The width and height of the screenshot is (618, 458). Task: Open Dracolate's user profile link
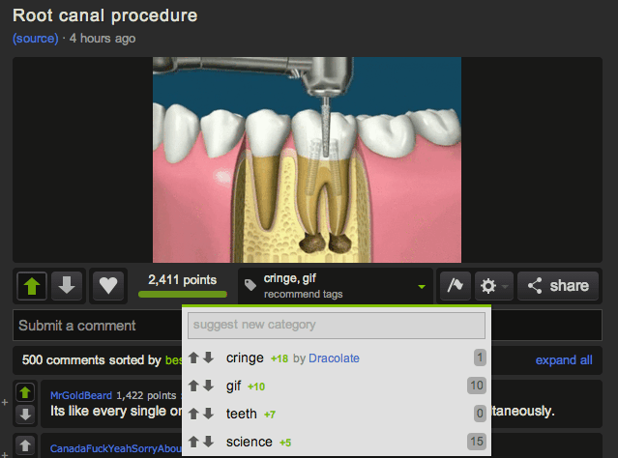[334, 358]
